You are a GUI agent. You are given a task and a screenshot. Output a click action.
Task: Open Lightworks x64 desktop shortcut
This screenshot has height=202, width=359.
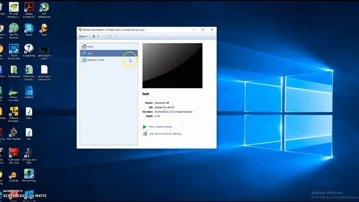(x=13, y=156)
